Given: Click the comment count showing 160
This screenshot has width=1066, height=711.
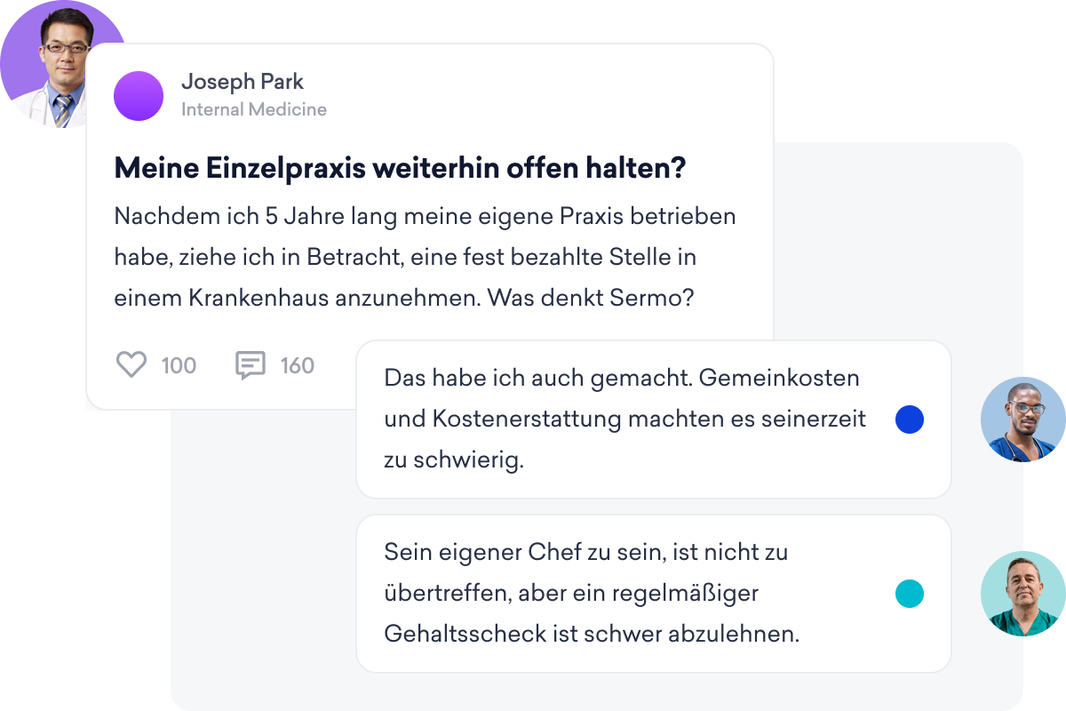Looking at the screenshot, I should click(298, 365).
